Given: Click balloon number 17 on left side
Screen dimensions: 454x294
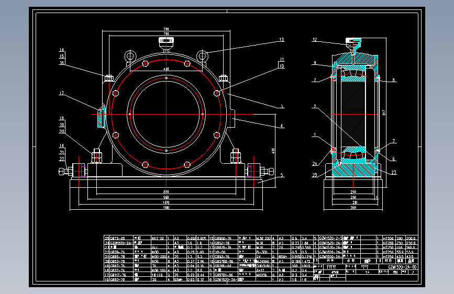Looking at the screenshot, I should click(61, 93).
